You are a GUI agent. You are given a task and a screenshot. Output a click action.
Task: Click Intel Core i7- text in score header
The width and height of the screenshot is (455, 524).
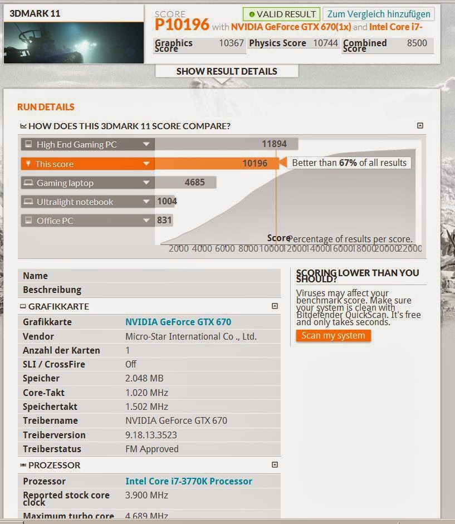click(395, 27)
